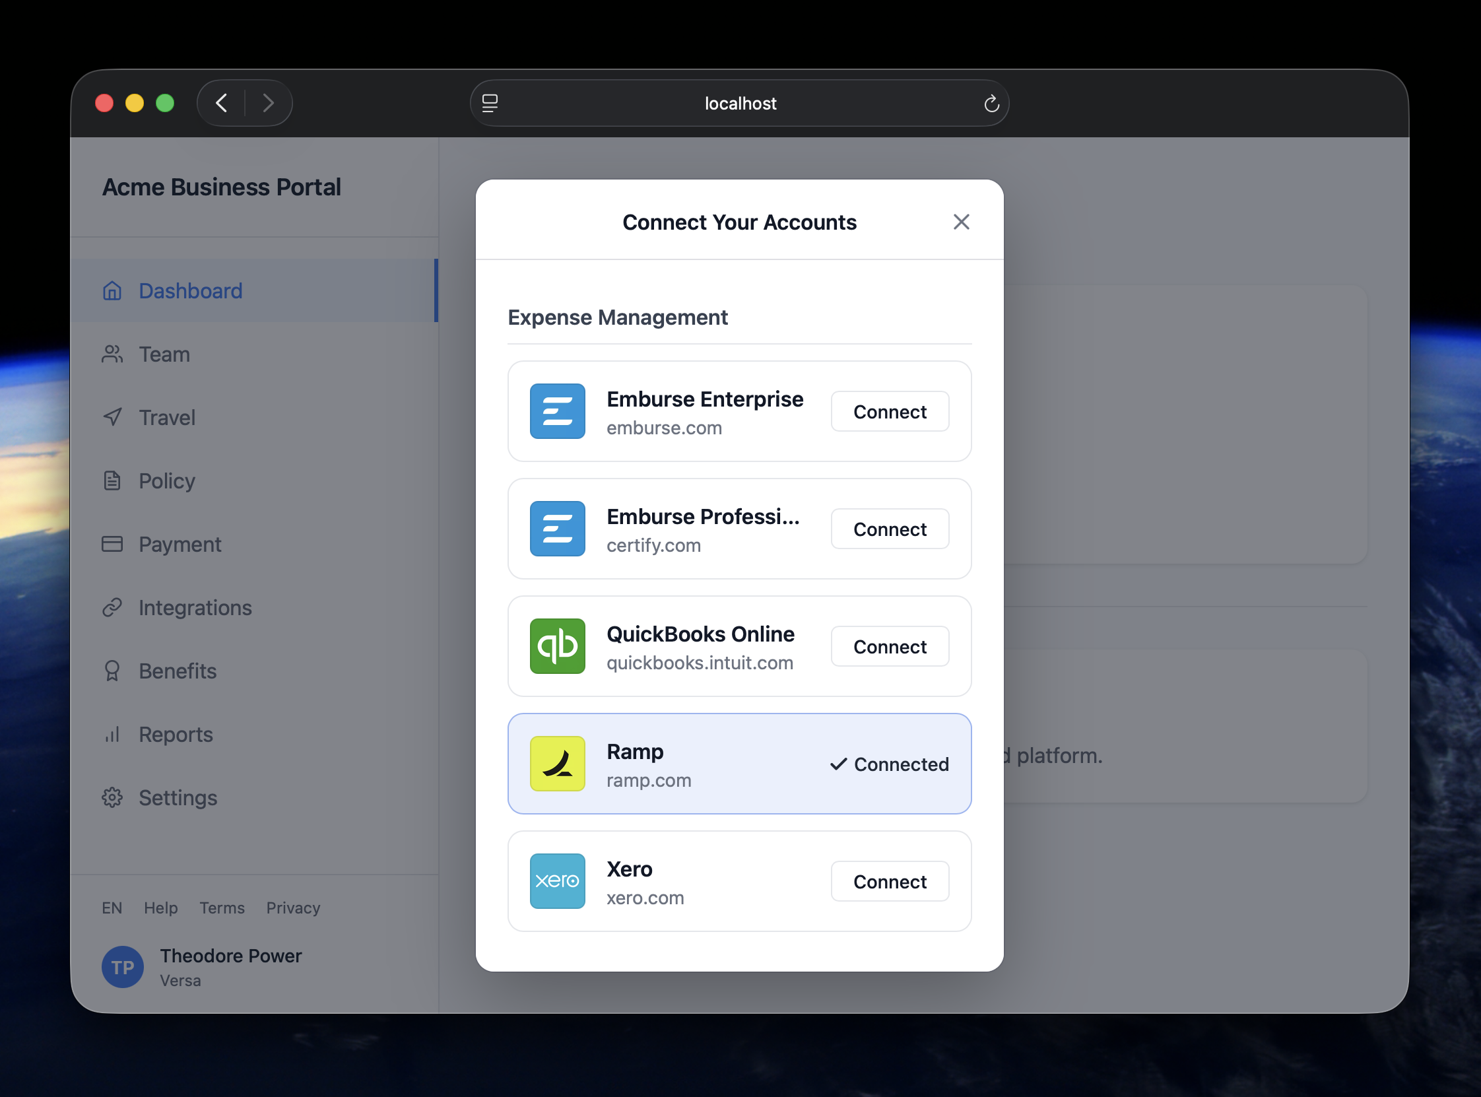Open Reports in the sidebar

coord(176,735)
